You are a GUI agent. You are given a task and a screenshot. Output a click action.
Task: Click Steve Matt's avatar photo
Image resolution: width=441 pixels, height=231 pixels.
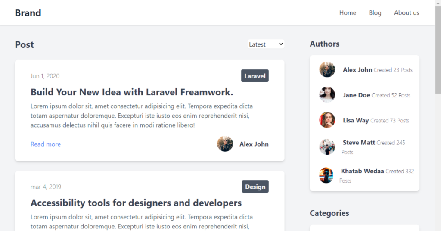point(327,147)
